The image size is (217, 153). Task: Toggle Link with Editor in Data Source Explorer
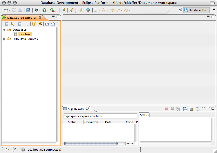tap(12, 24)
